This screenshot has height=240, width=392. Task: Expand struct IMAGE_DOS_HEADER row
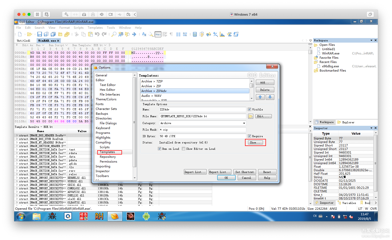(x=17, y=135)
